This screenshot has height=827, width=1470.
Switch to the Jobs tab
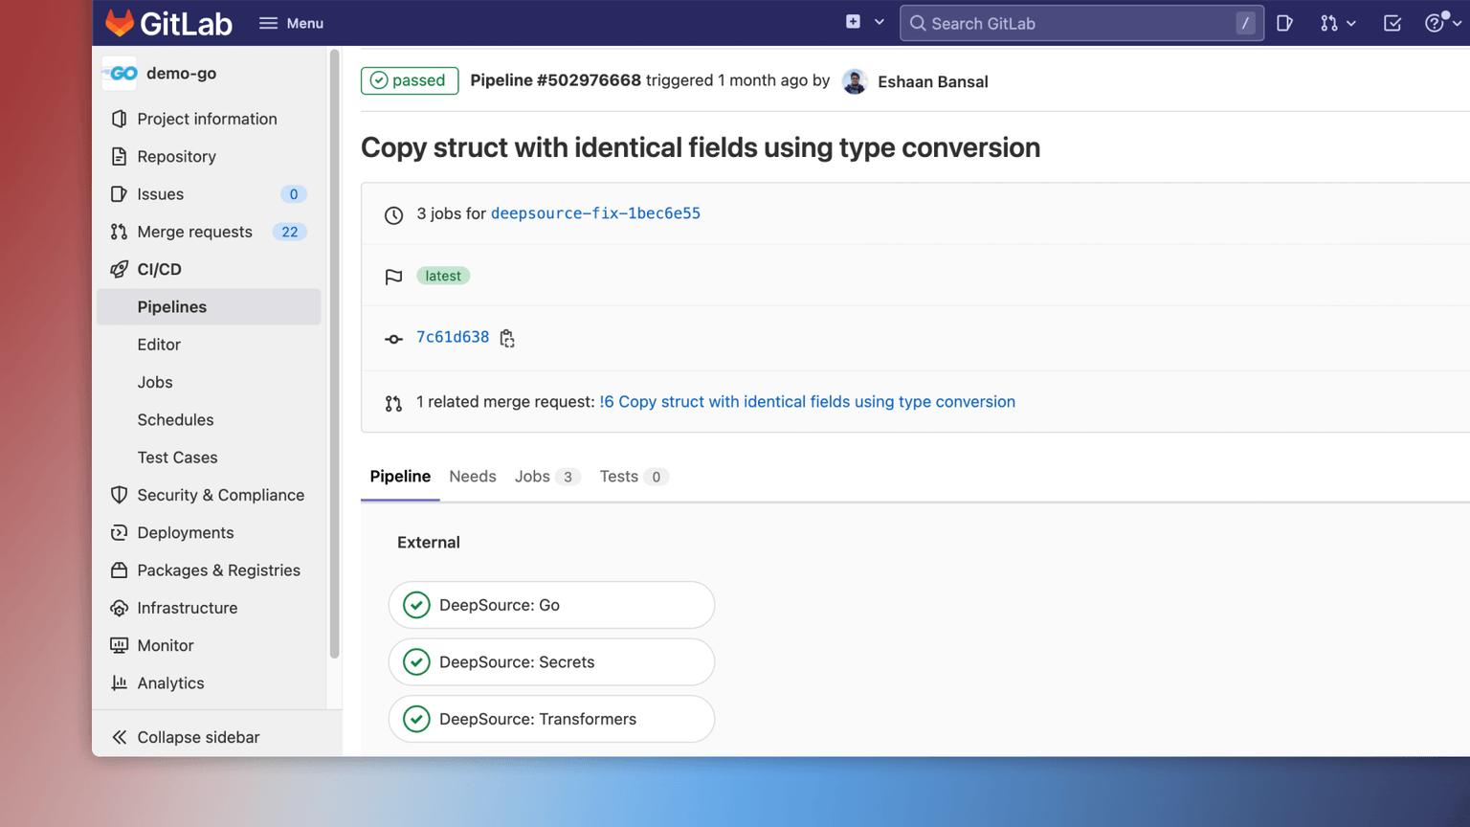(547, 477)
